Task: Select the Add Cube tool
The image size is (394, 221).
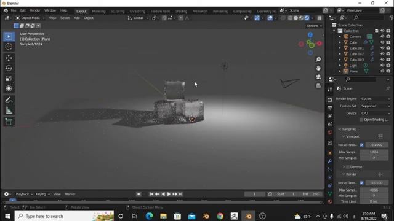Action: click(x=9, y=122)
